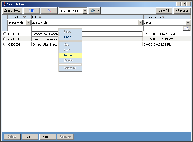Open the calendar date picker icon
The image size is (193, 142).
187,28
